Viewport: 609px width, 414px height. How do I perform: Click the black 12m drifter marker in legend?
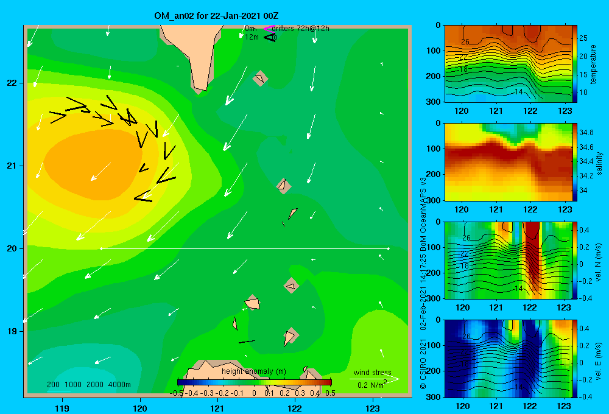270,37
